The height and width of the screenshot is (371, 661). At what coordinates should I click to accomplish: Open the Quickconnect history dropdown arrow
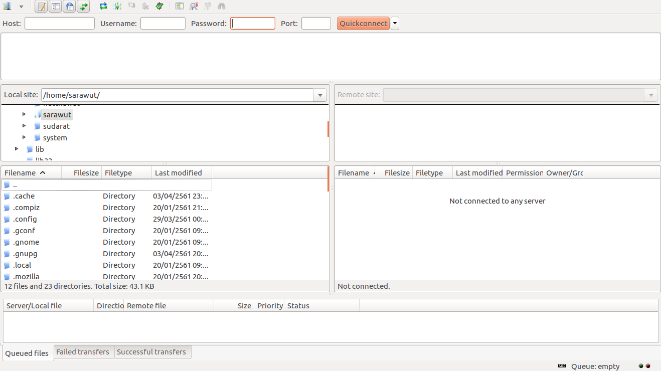(x=395, y=24)
